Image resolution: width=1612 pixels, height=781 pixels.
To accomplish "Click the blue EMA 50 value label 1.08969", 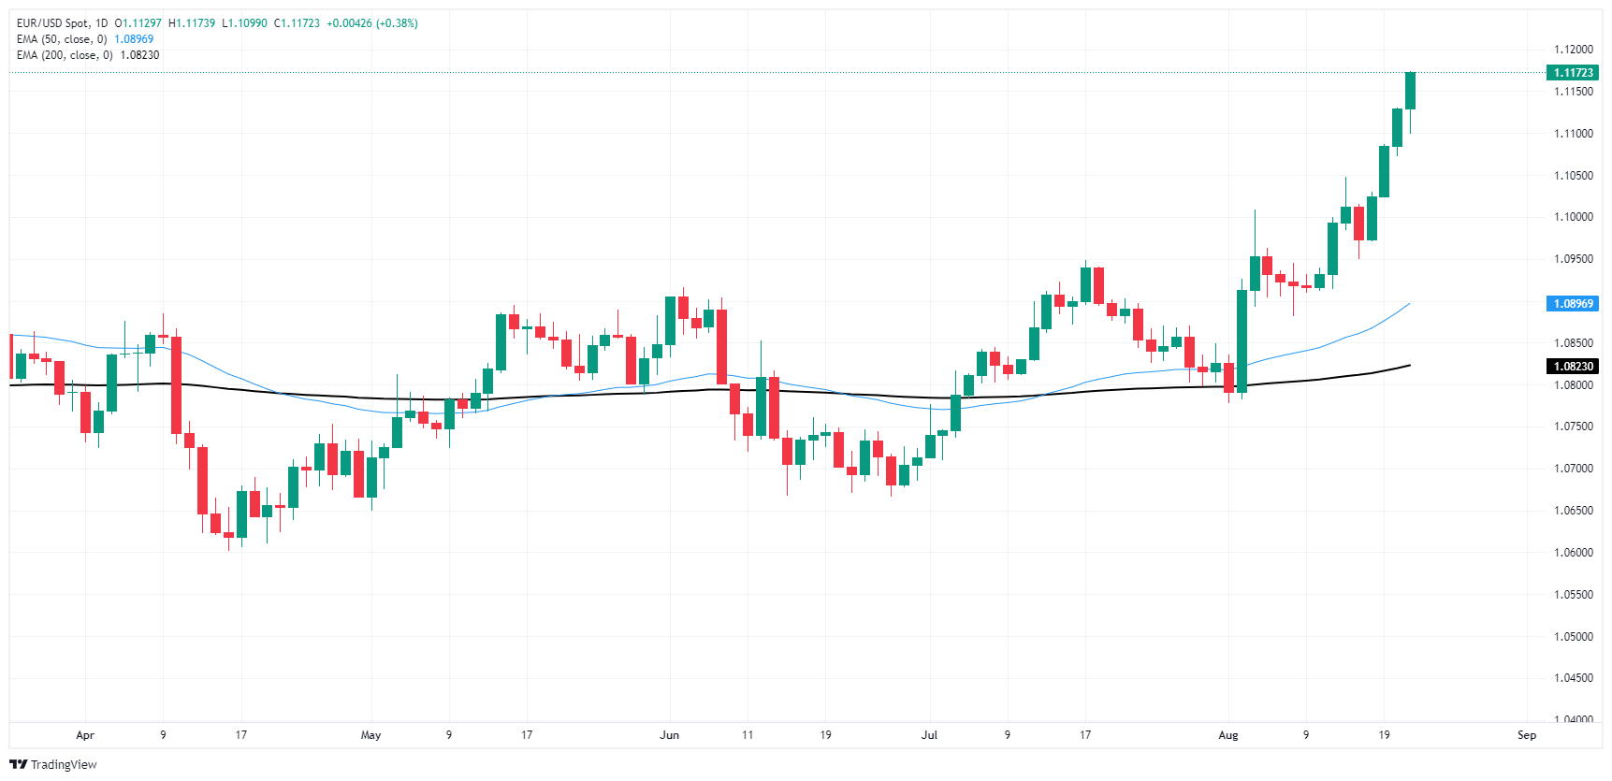I will click(x=1573, y=304).
